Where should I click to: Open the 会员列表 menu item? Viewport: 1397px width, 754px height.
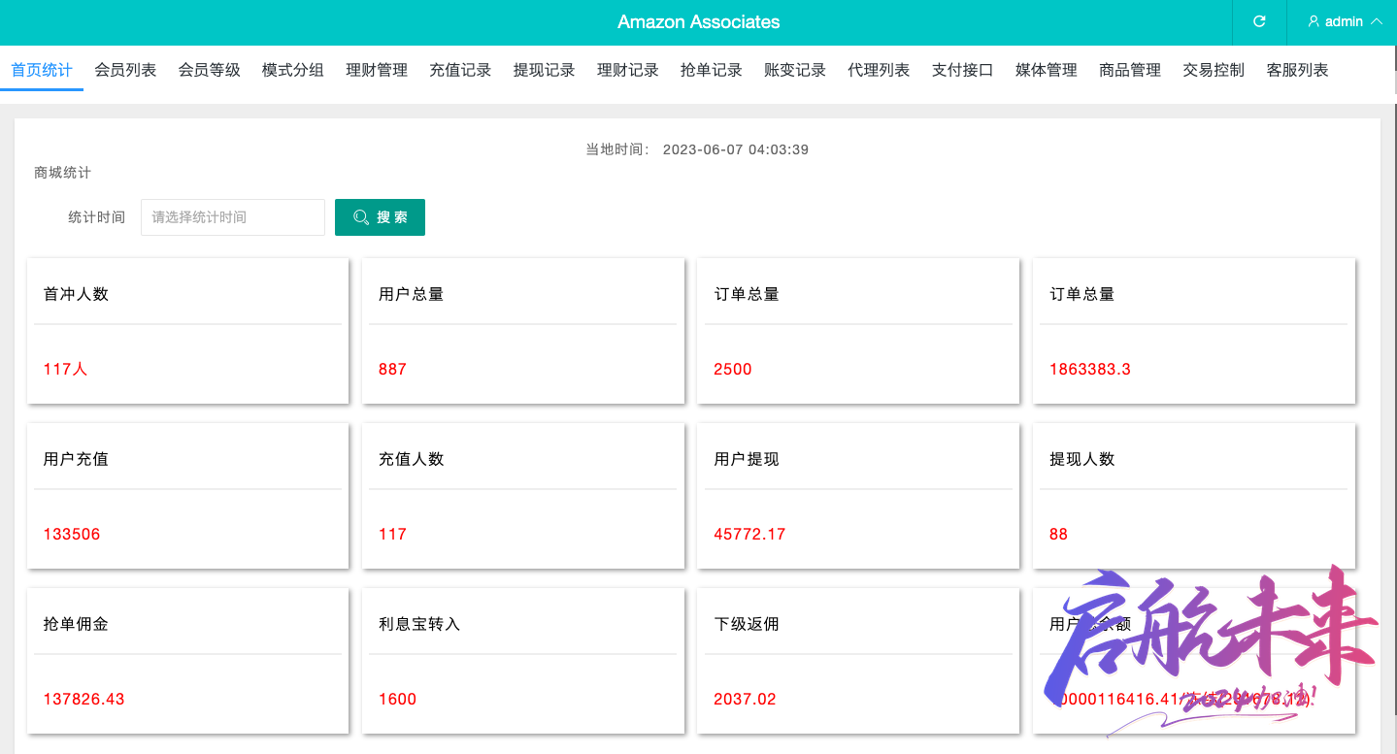pos(125,70)
